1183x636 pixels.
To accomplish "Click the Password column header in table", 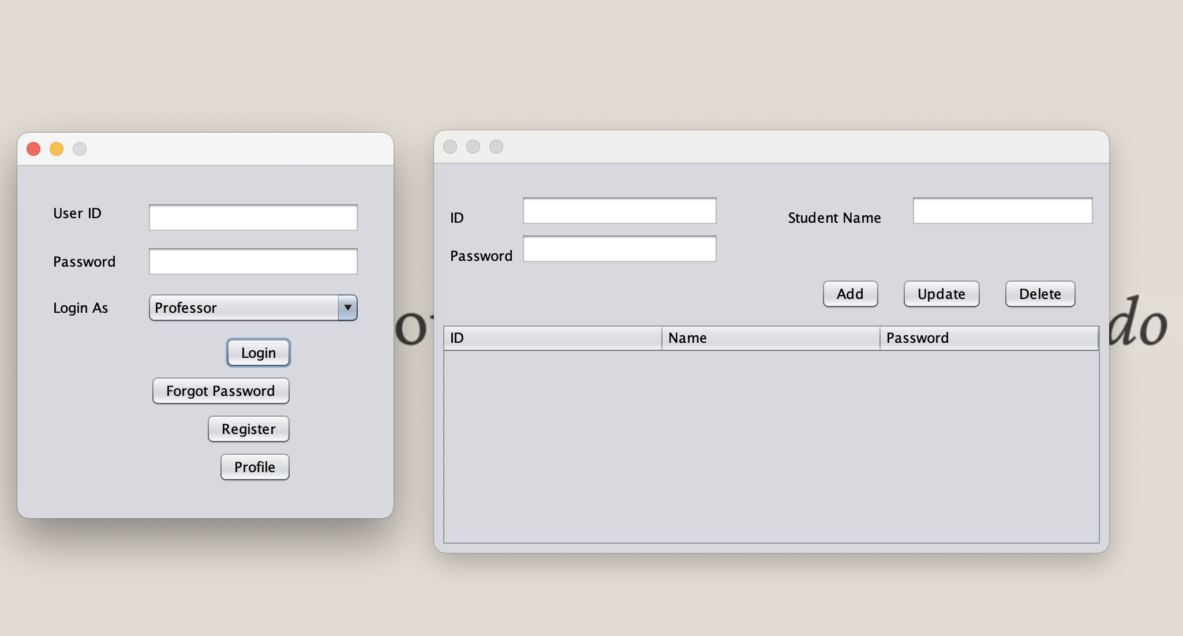I will pos(988,338).
